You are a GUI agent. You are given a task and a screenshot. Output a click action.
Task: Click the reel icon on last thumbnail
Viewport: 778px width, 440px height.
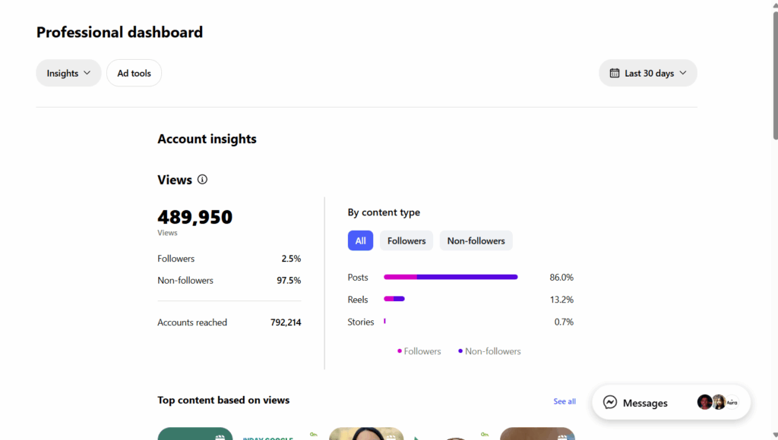tap(561, 436)
